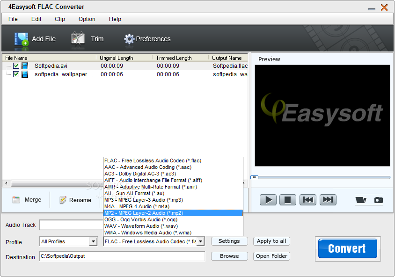Select the Softpedia.avi file row
This screenshot has height=277, width=395.
pyautogui.click(x=125, y=66)
